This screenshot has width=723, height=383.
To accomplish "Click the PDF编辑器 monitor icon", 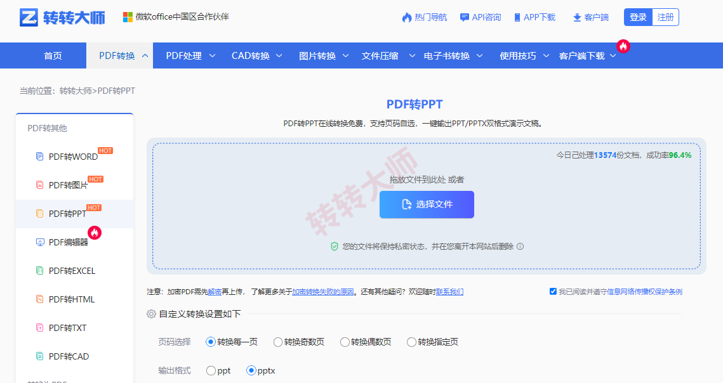I will (39, 242).
